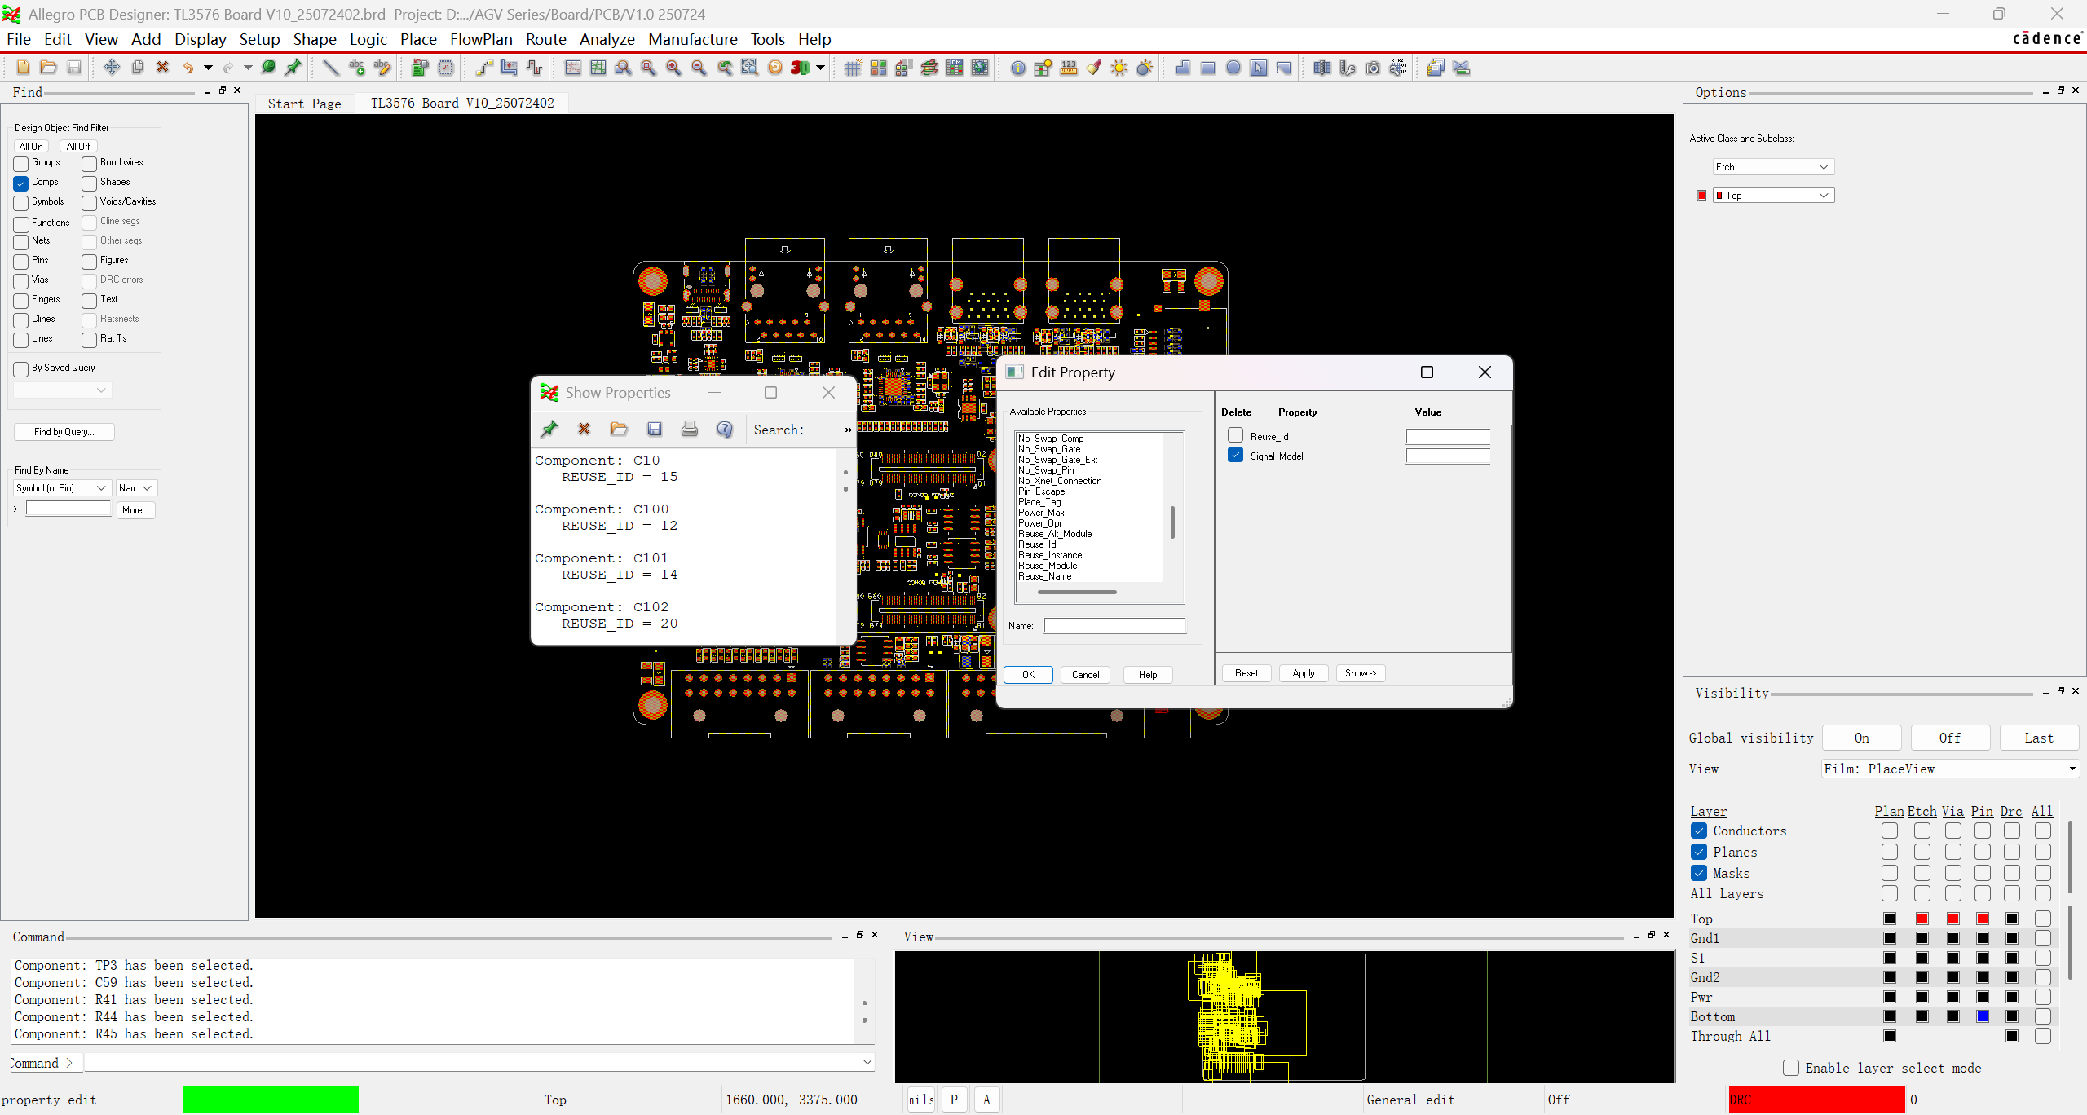Click the New file icon in toolbar

point(23,68)
